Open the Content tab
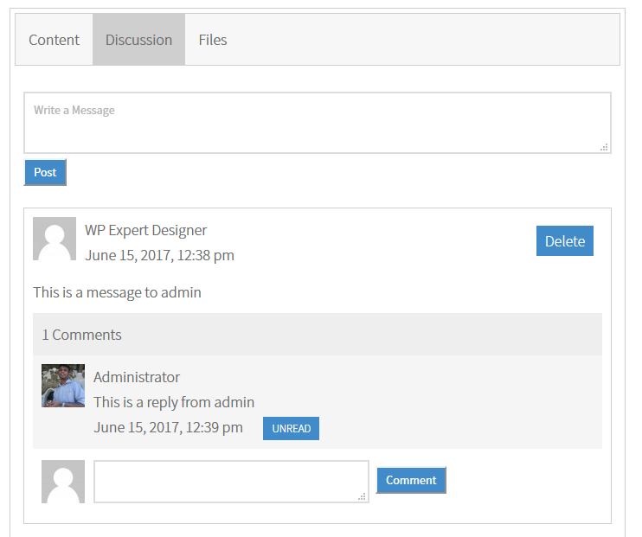The height and width of the screenshot is (537, 642). 54,40
